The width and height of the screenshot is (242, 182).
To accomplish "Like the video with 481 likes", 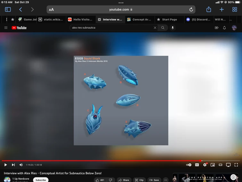I will point(100,180).
